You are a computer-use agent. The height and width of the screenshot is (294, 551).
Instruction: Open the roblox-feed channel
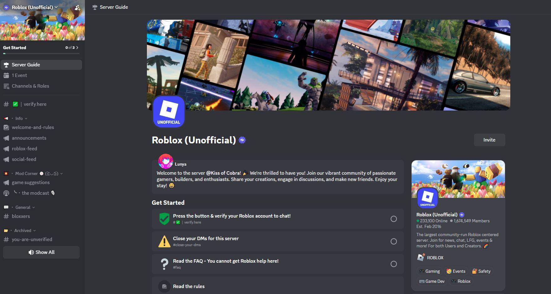coord(41,149)
